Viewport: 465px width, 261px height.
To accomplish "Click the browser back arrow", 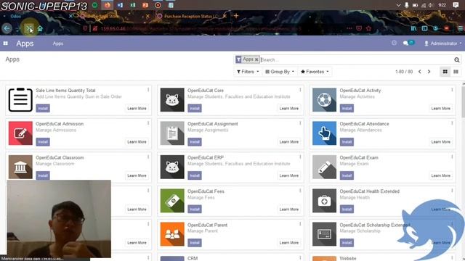I will click(x=7, y=28).
